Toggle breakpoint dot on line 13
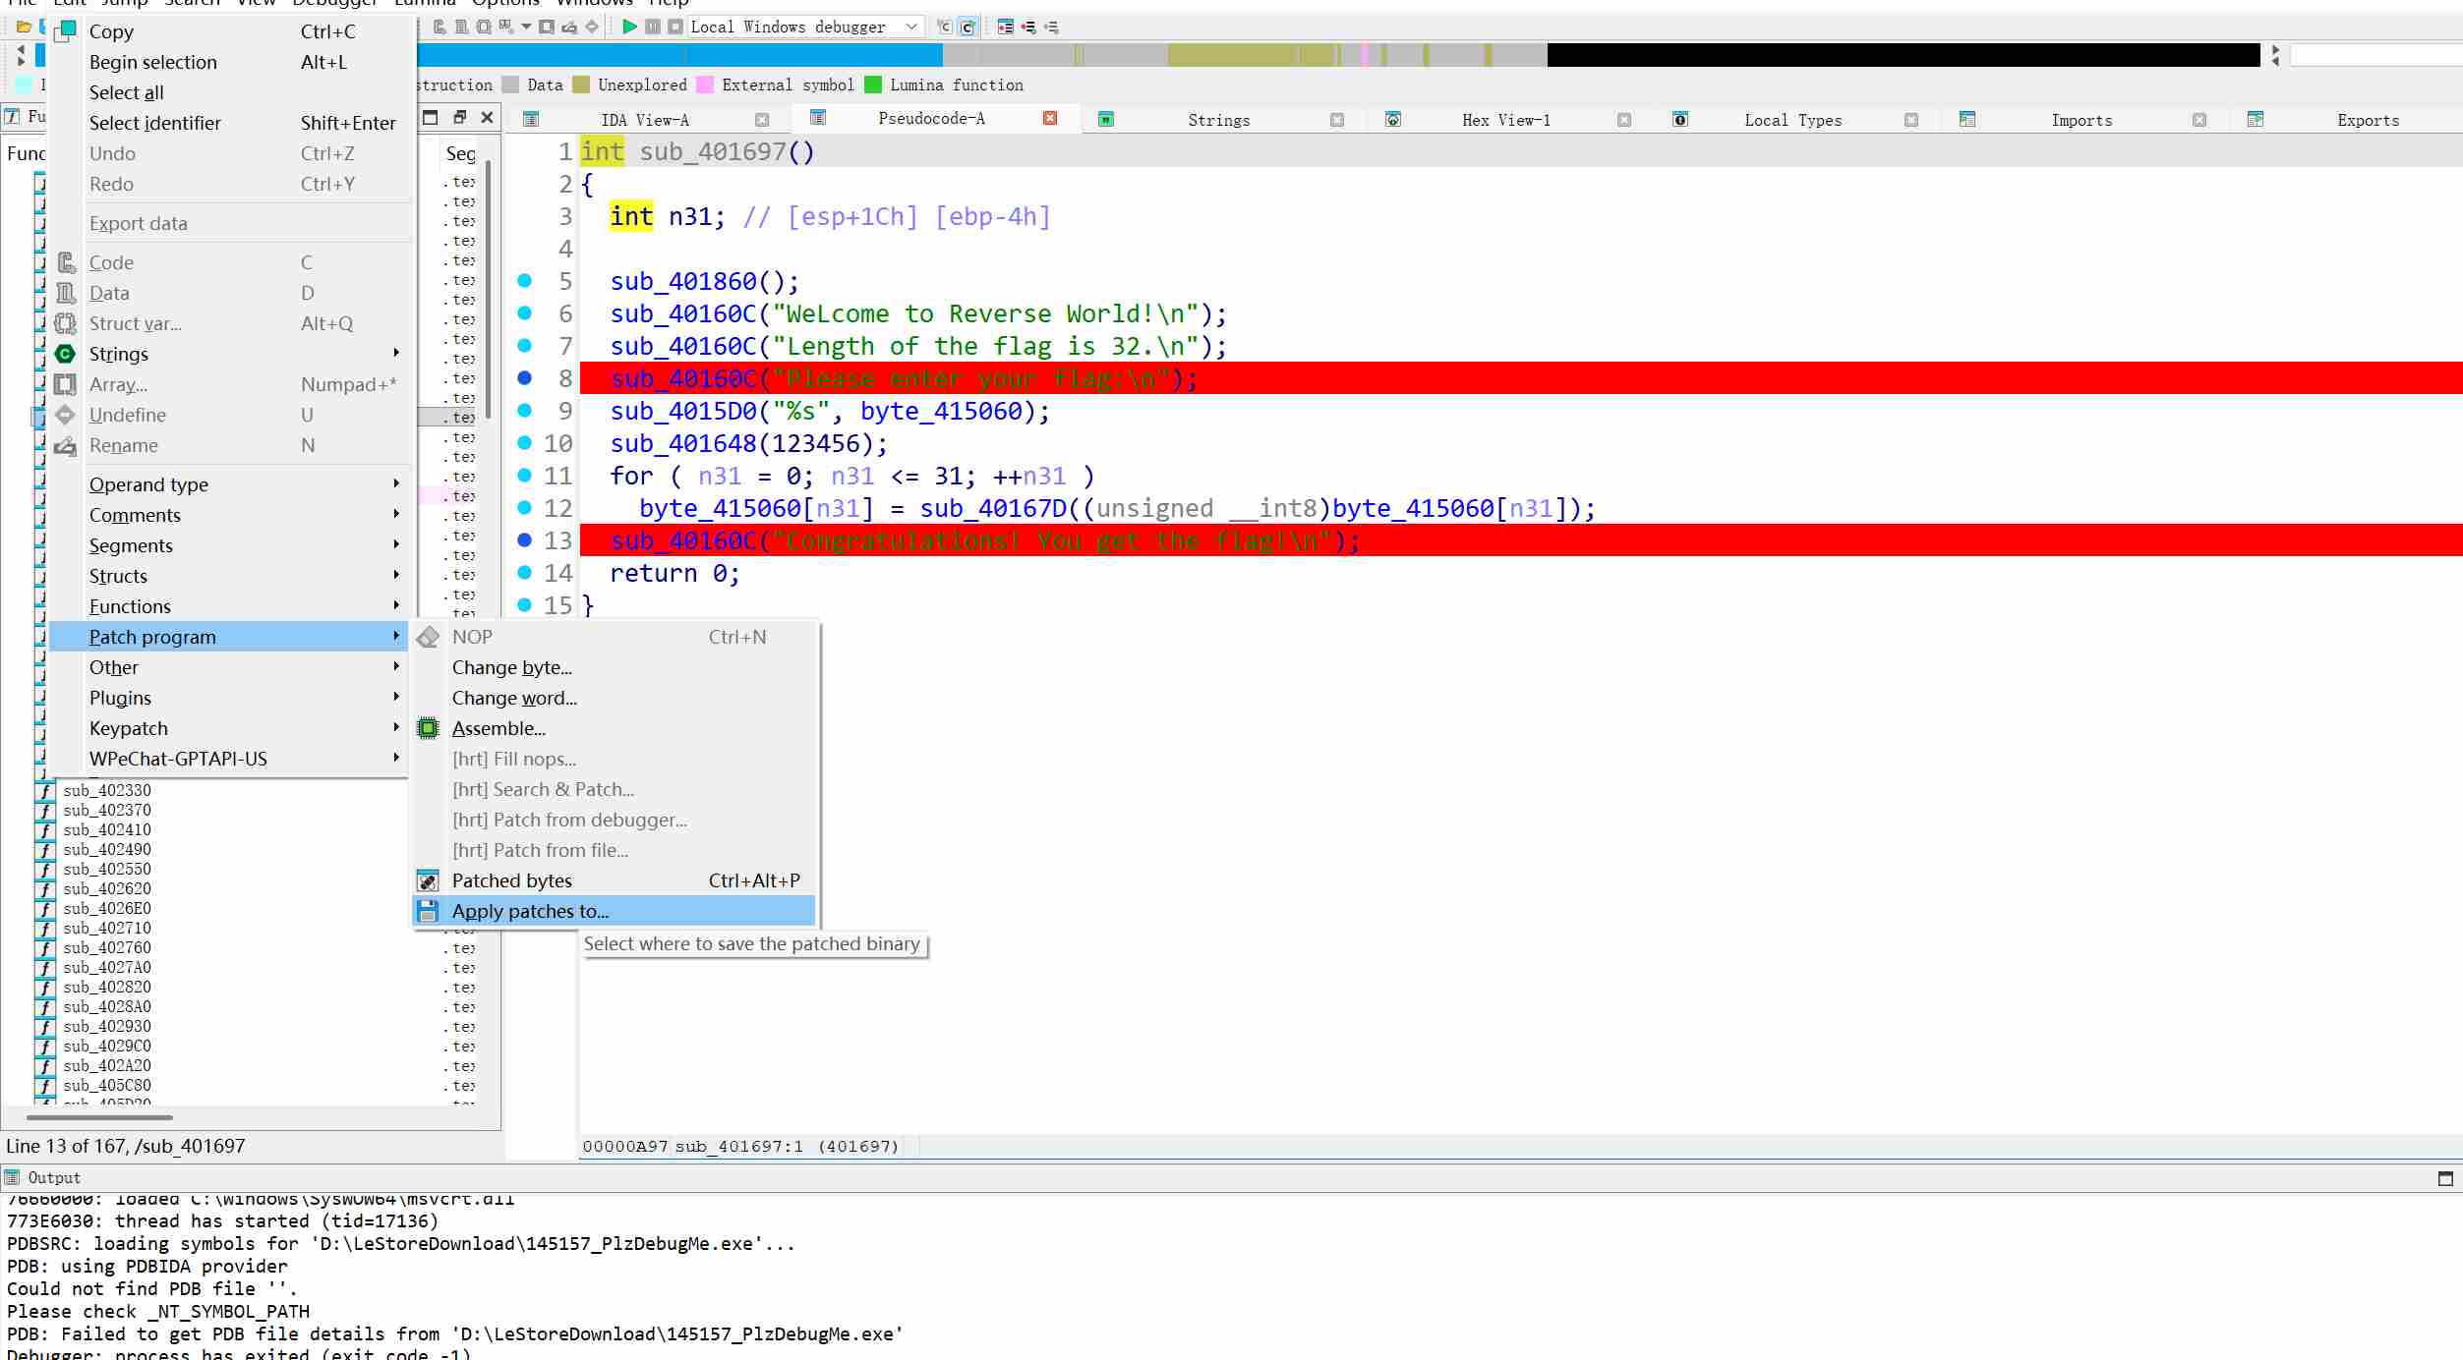This screenshot has height=1360, width=2463. click(x=525, y=540)
